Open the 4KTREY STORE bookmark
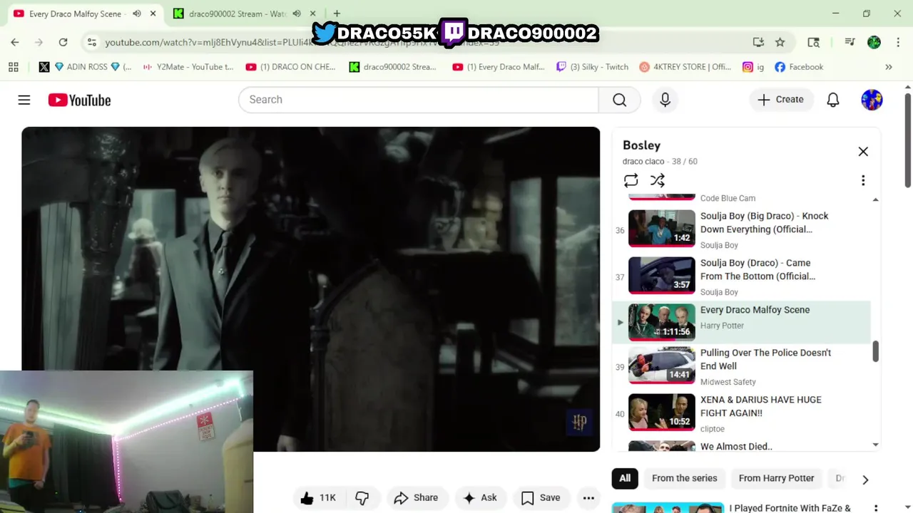This screenshot has height=513, width=913. [x=685, y=67]
